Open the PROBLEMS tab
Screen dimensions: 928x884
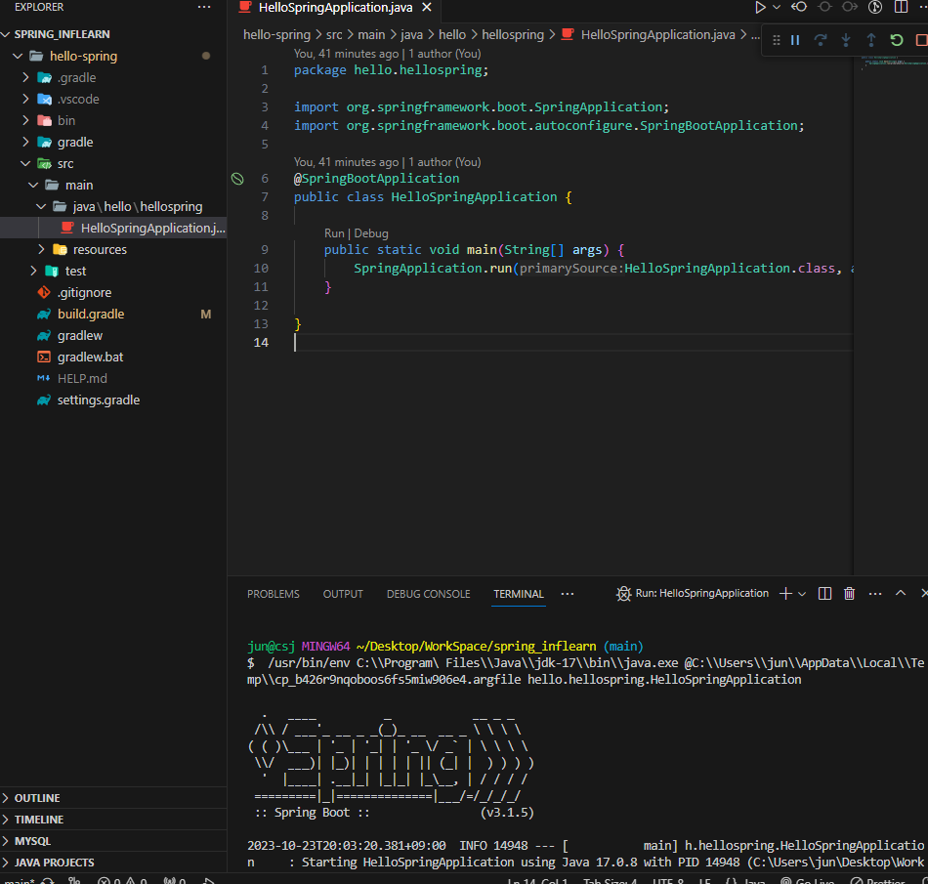tap(273, 594)
